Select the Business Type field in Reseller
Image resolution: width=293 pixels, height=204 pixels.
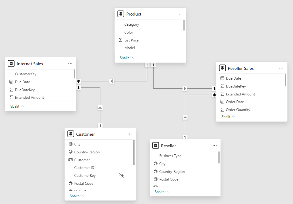click(x=170, y=156)
